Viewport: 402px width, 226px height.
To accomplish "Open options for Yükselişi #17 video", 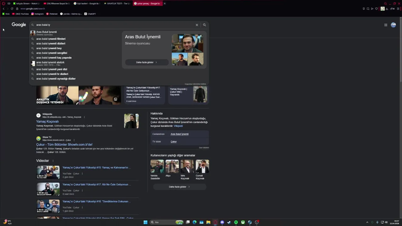I will pyautogui.click(x=82, y=191).
